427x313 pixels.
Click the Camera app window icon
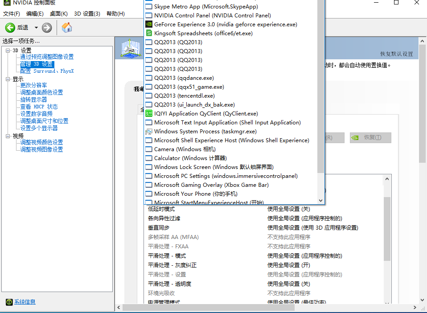point(149,149)
